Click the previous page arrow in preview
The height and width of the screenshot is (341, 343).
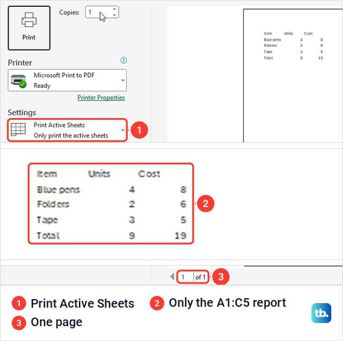[172, 277]
